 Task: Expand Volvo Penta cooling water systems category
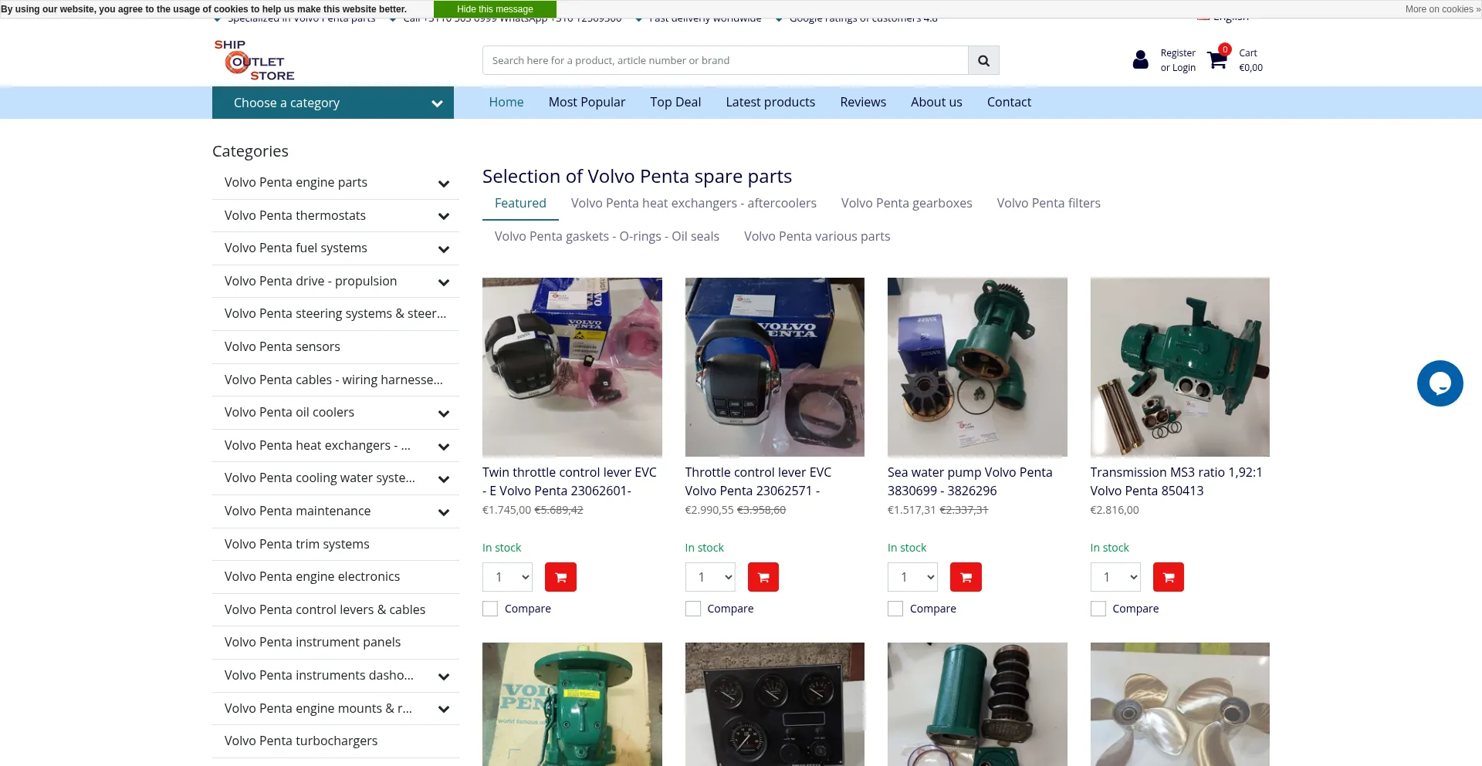click(x=444, y=479)
